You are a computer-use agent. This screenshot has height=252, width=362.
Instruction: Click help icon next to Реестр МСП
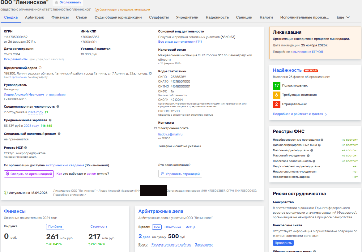[x=26, y=148]
